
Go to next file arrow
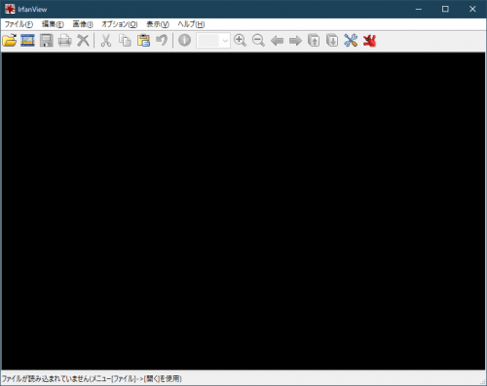[x=295, y=41]
